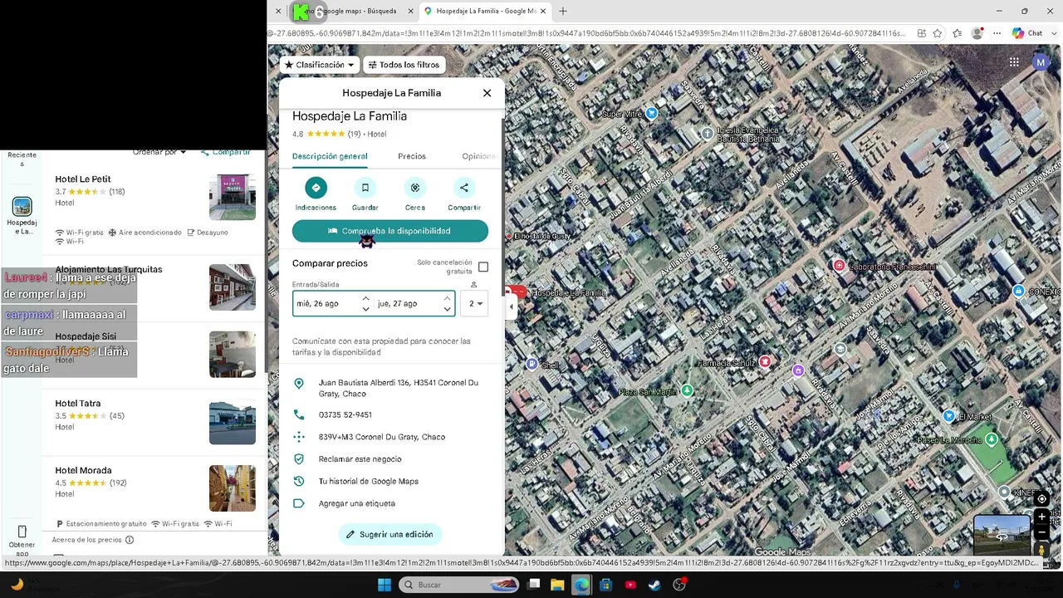Click the Super Mitre map marker
The image size is (1063, 598).
pos(652,113)
